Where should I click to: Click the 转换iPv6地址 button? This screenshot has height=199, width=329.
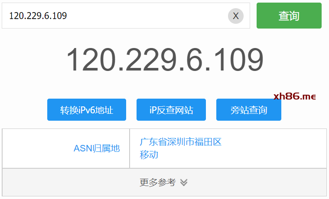coord(87,110)
